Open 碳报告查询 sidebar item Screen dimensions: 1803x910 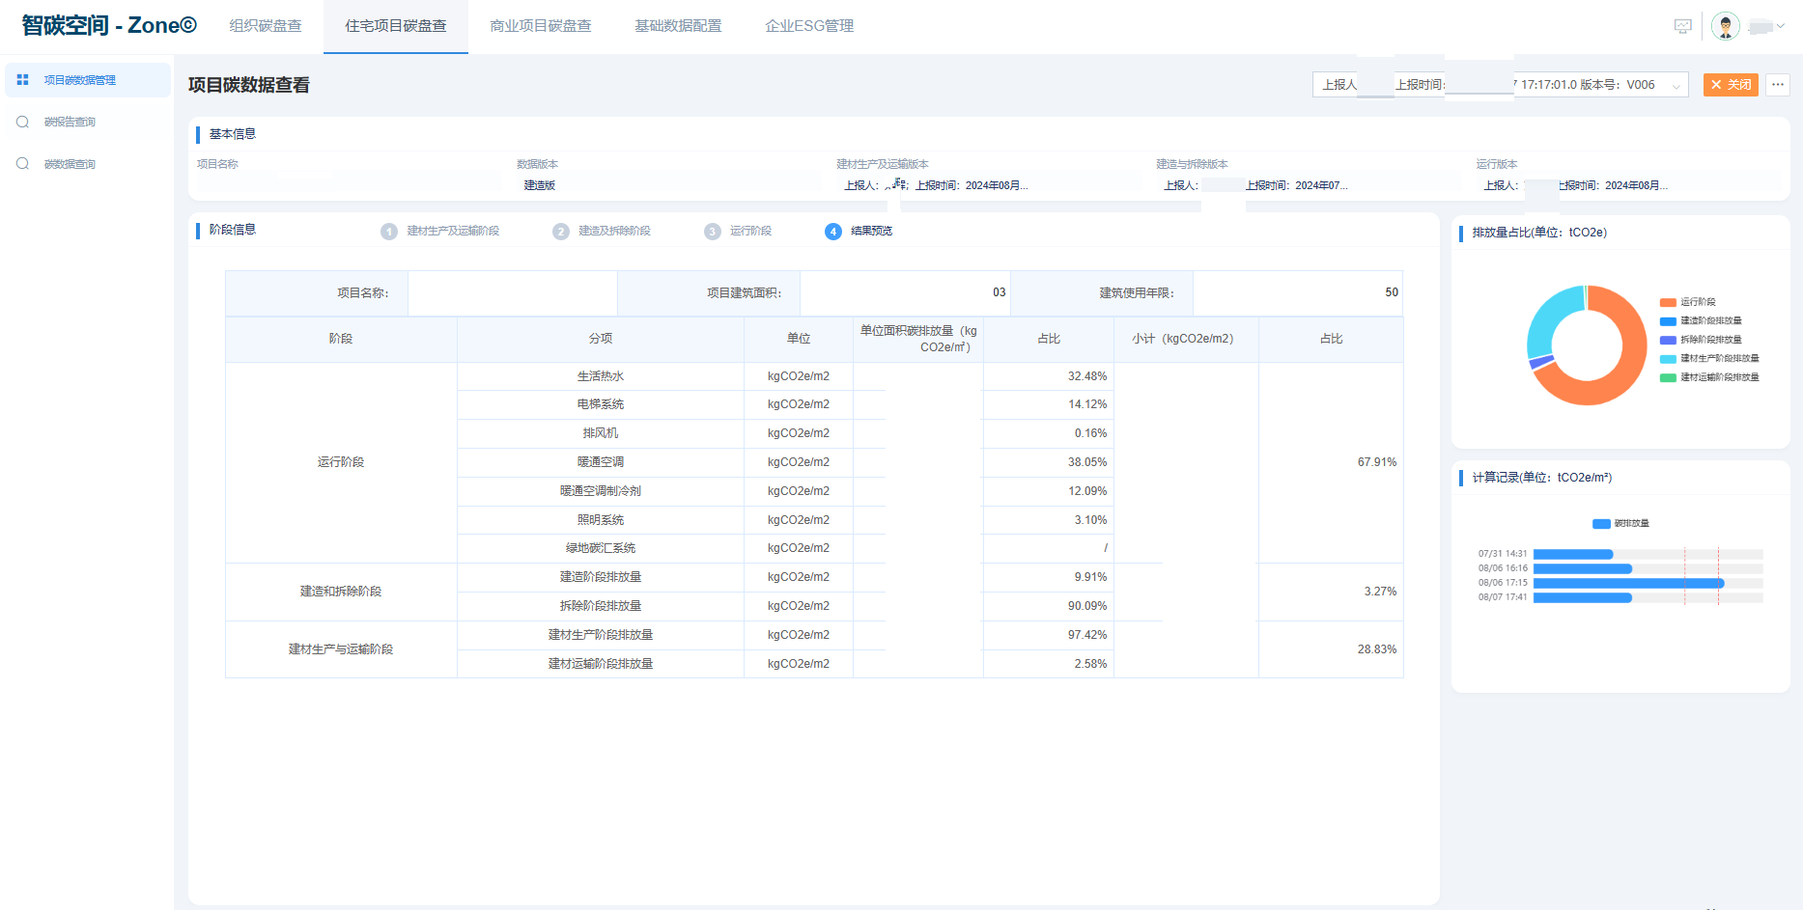88,122
